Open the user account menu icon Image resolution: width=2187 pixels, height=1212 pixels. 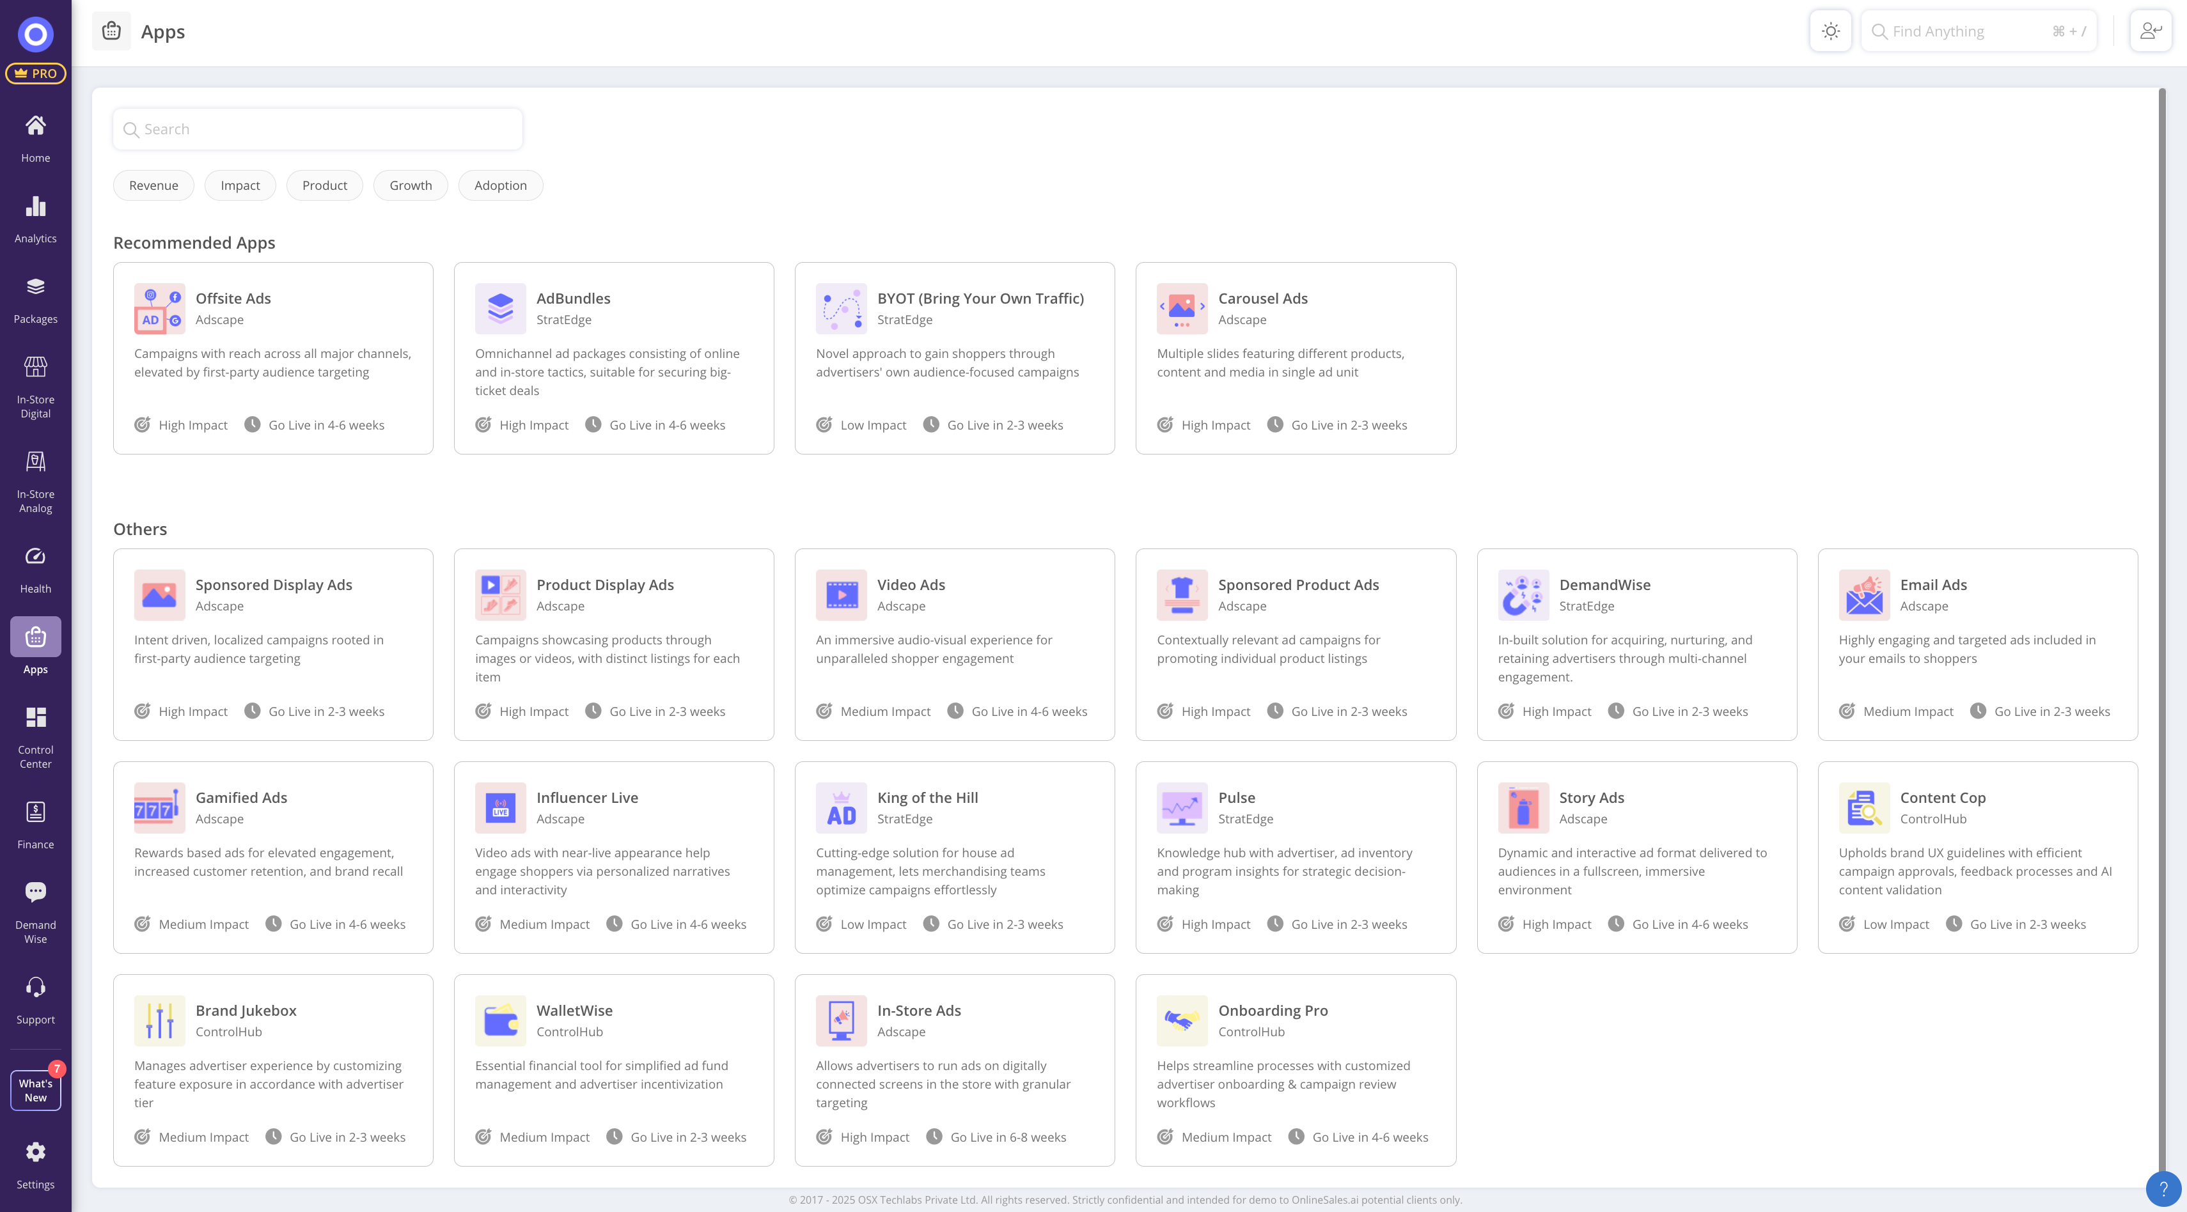tap(2150, 31)
